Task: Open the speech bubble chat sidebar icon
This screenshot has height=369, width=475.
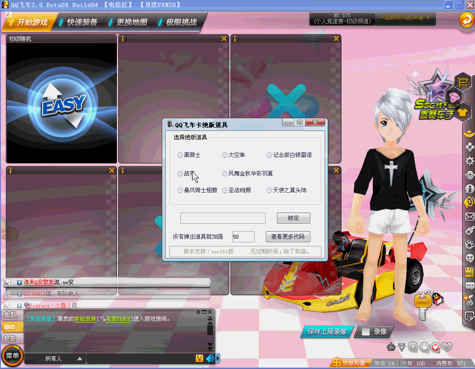Action: pos(469,285)
